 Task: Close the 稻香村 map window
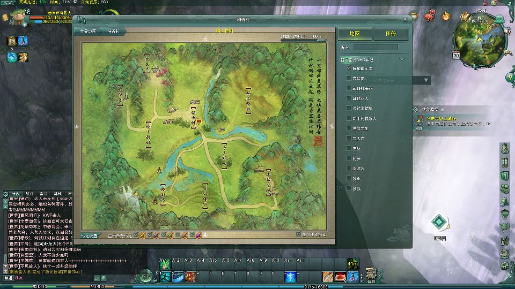point(405,19)
